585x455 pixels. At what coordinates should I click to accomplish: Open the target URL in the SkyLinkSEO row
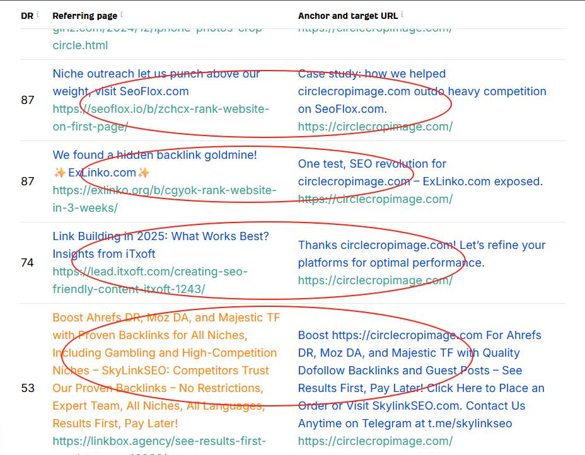tap(375, 441)
